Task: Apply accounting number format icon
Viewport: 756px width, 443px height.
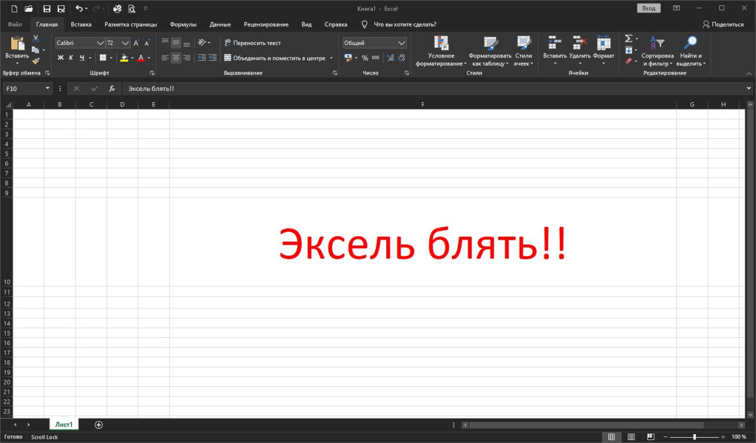Action: point(348,58)
